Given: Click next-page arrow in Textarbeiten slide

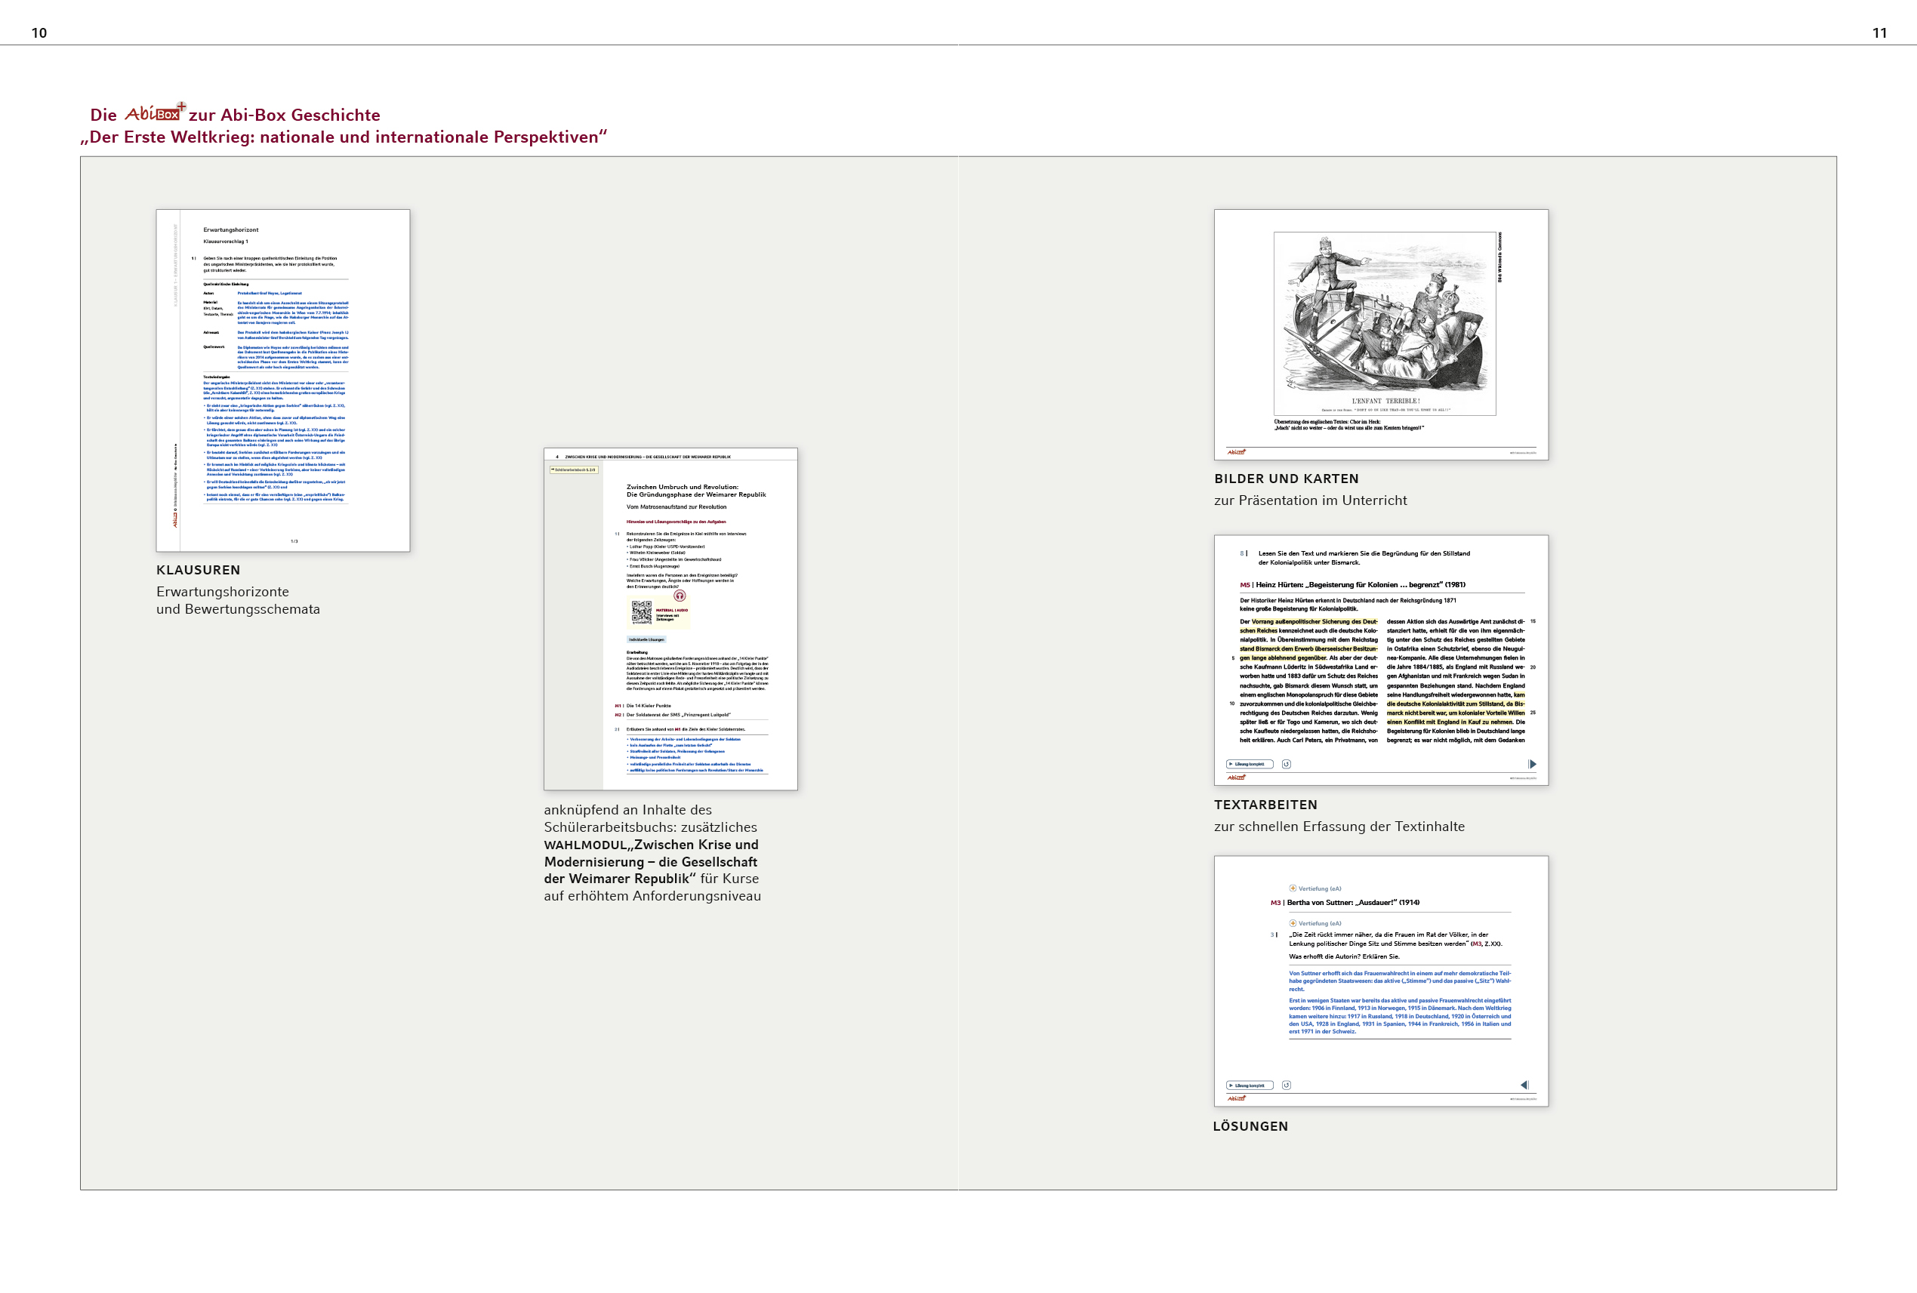Looking at the screenshot, I should coord(1532,765).
